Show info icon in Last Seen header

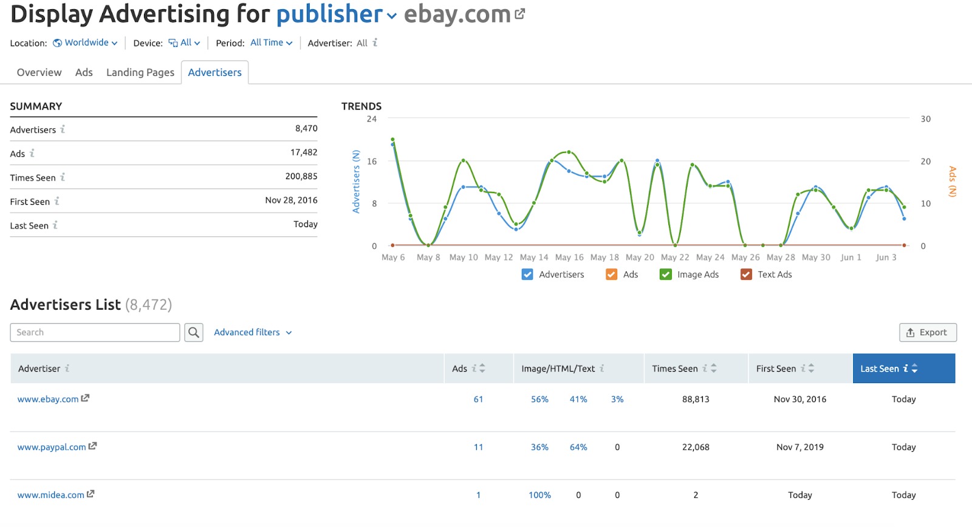tap(906, 368)
